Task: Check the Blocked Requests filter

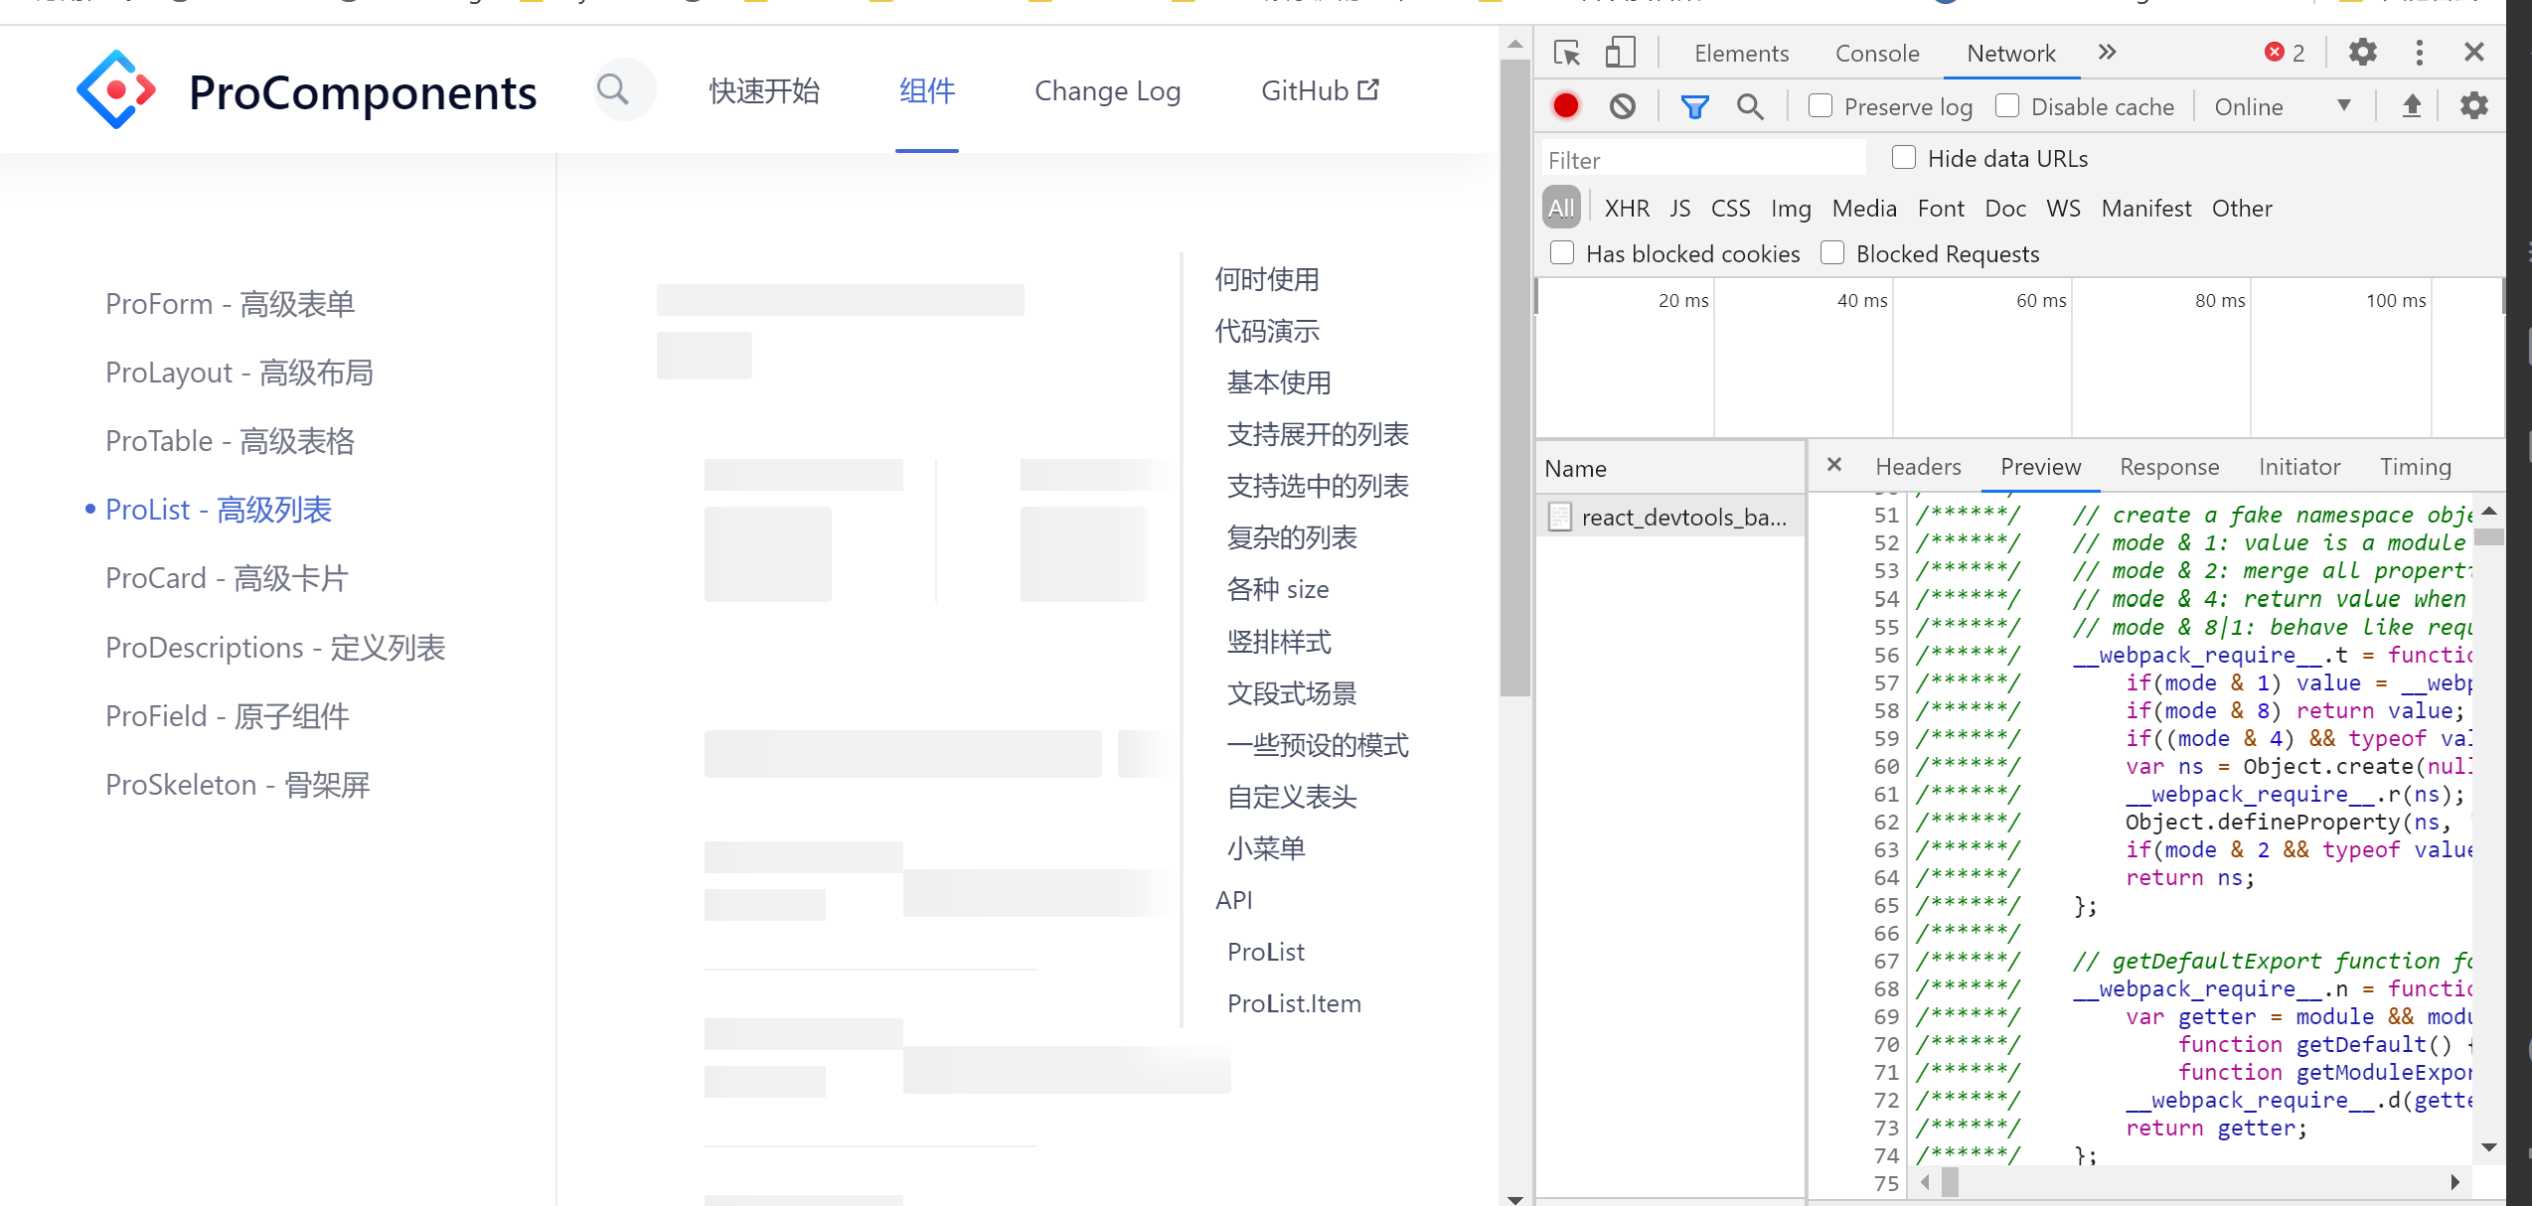Action: tap(1832, 252)
